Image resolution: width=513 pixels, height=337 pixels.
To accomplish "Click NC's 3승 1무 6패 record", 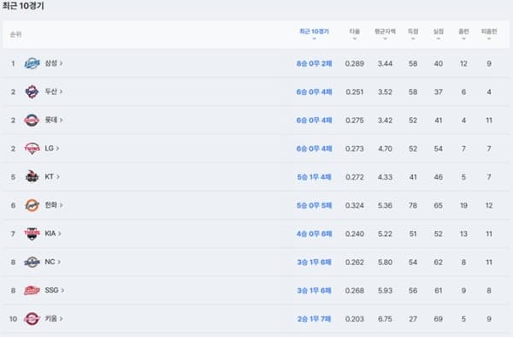I will (x=314, y=262).
